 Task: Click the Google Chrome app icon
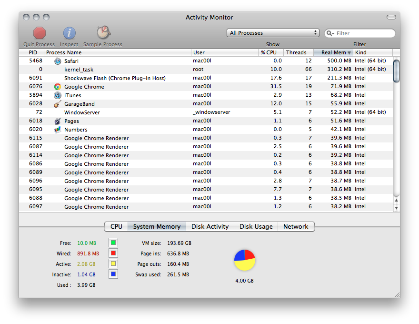click(x=58, y=87)
